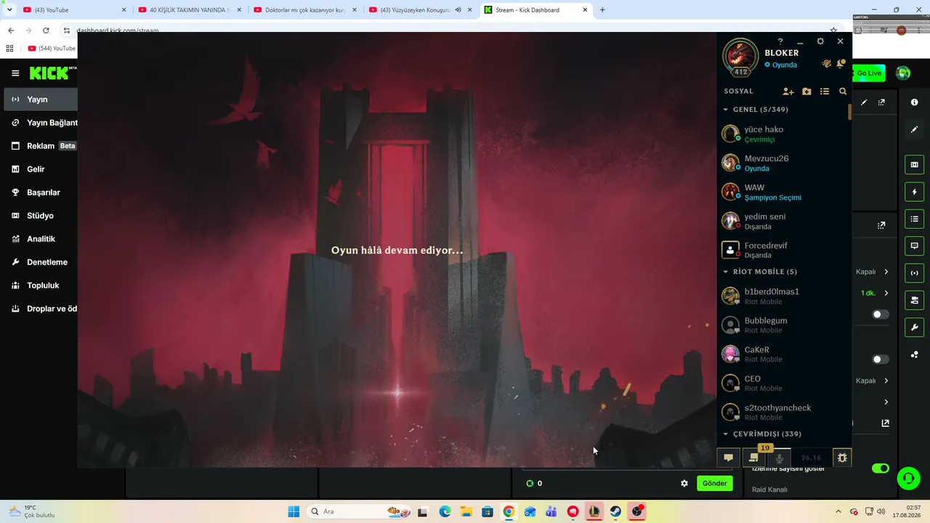The image size is (930, 523).
Task: Open the Başarılar sidebar item
Action: click(x=41, y=192)
